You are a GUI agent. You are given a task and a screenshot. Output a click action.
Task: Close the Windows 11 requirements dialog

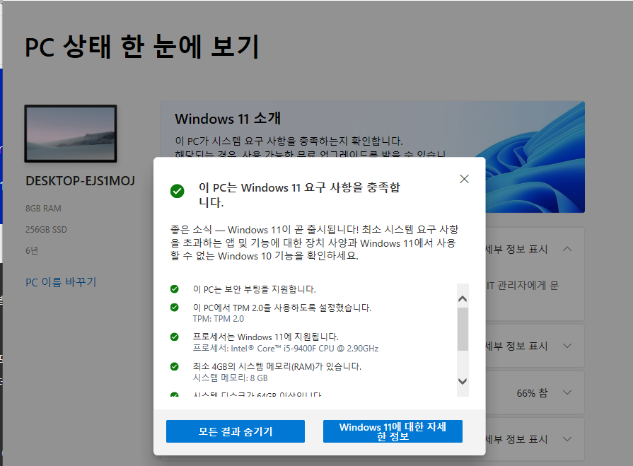464,179
